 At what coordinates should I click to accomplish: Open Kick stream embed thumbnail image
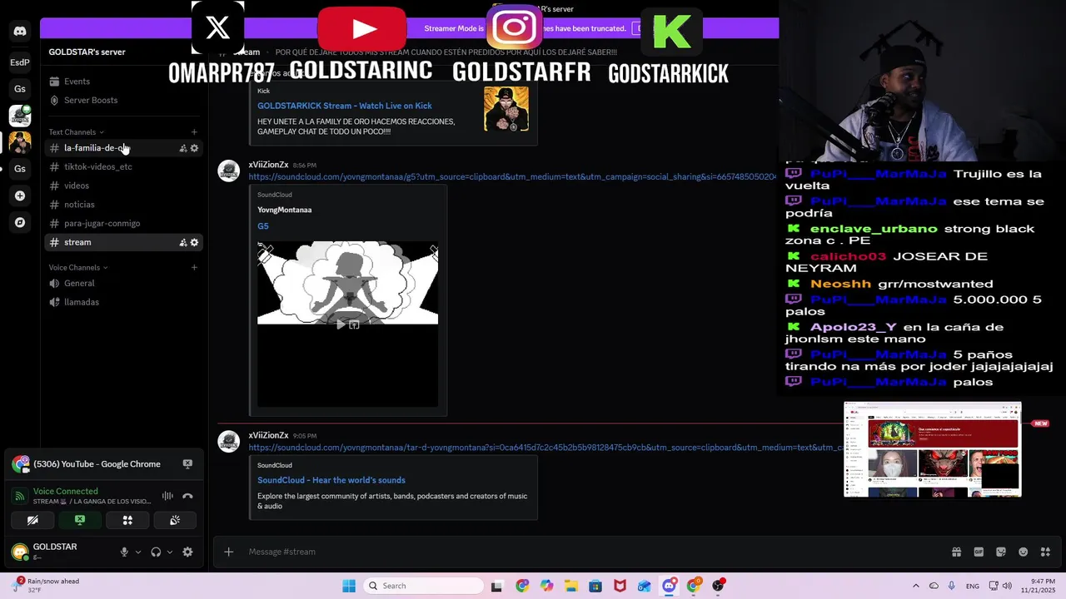tap(506, 109)
